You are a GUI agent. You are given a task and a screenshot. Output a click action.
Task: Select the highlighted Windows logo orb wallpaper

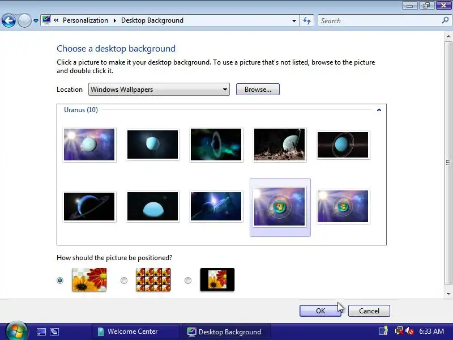(280, 207)
